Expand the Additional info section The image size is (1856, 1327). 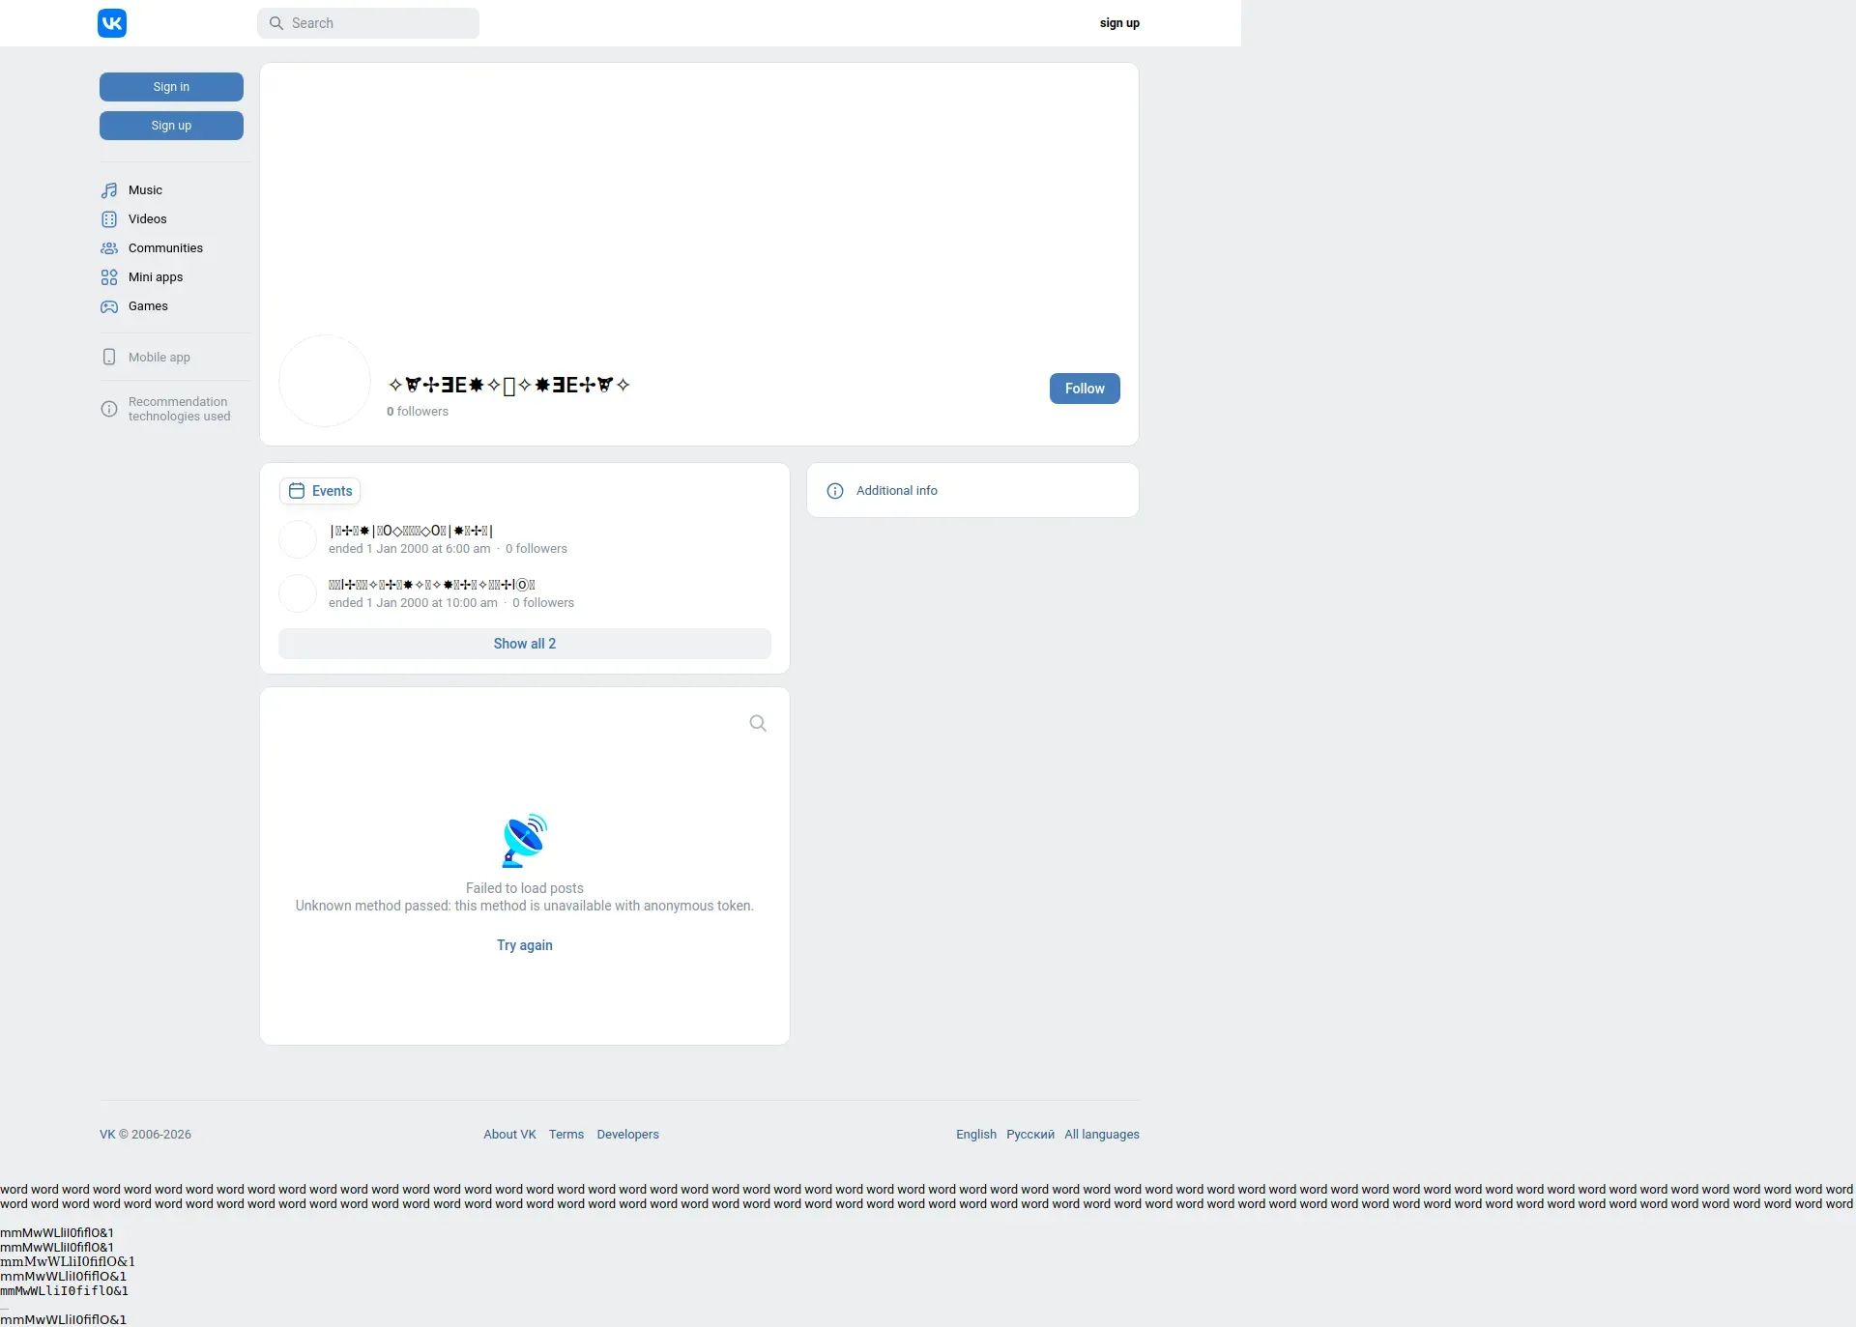tap(896, 491)
